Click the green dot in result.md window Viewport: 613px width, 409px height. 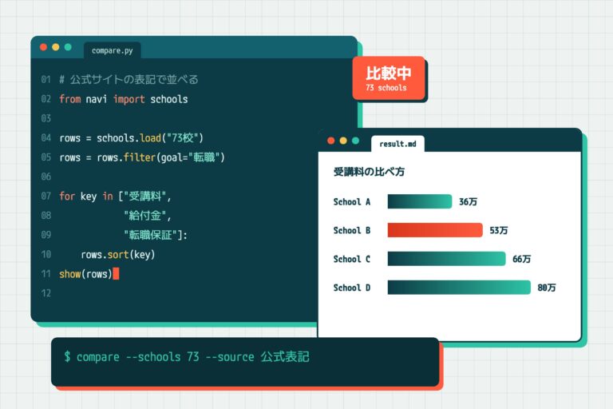pyautogui.click(x=355, y=141)
